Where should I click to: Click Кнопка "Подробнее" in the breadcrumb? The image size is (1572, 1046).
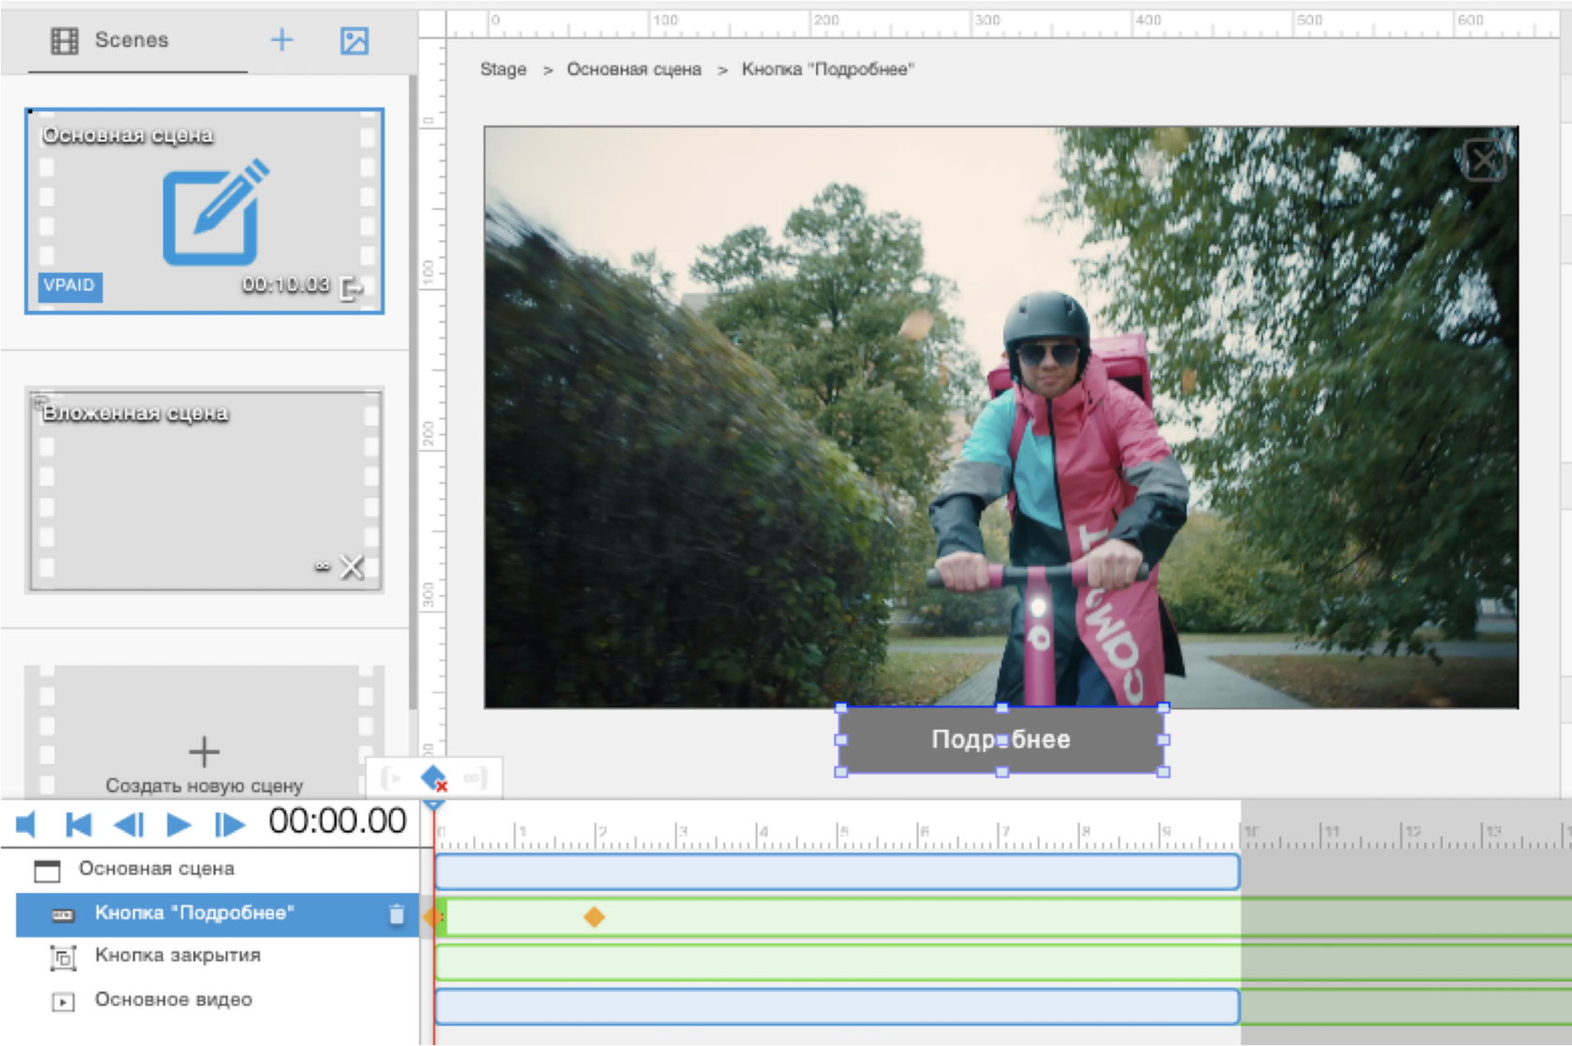(x=828, y=69)
